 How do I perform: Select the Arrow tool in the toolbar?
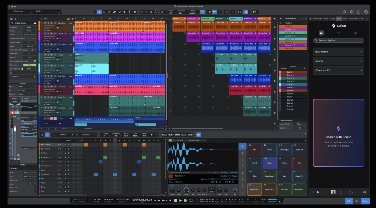tap(99, 12)
